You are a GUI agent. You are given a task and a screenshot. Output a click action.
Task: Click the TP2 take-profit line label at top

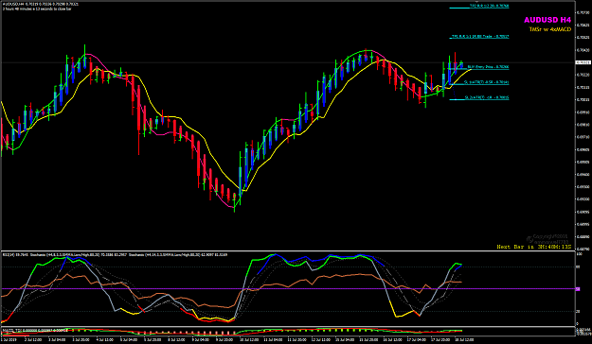[x=489, y=6]
